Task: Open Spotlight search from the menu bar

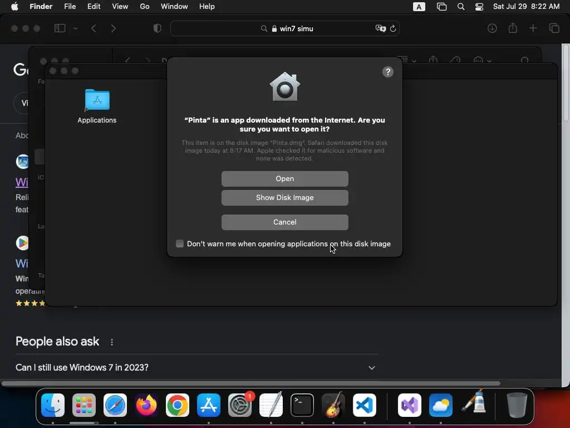Action: (461, 7)
